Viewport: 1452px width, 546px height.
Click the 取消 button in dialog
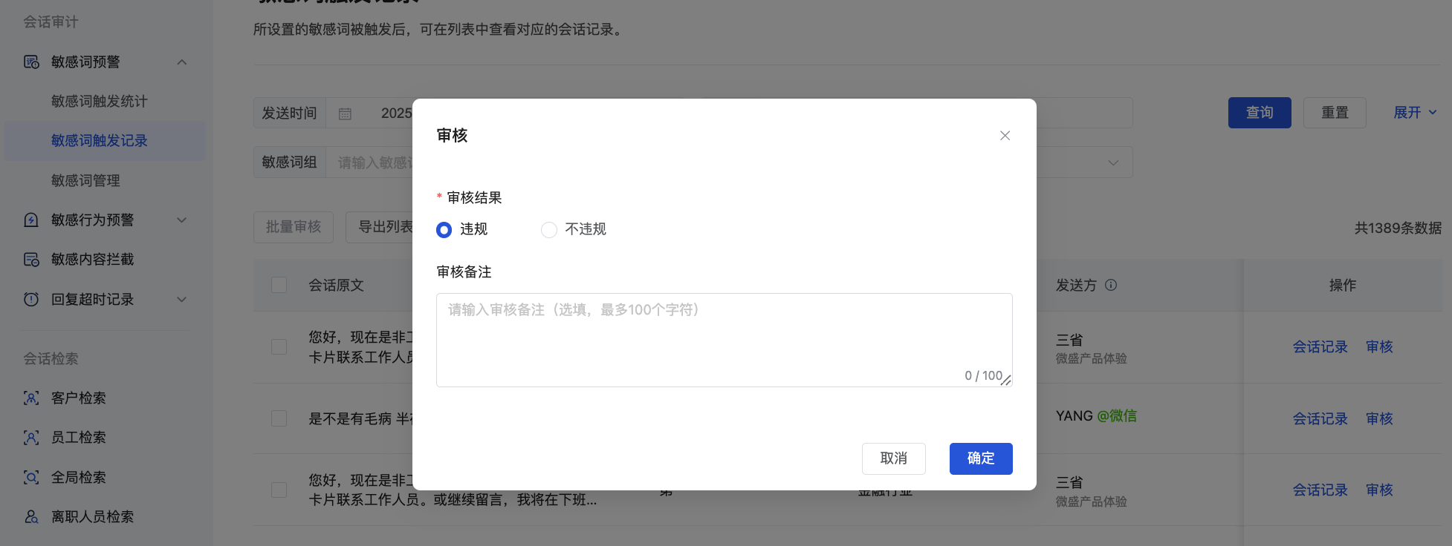[x=894, y=458]
